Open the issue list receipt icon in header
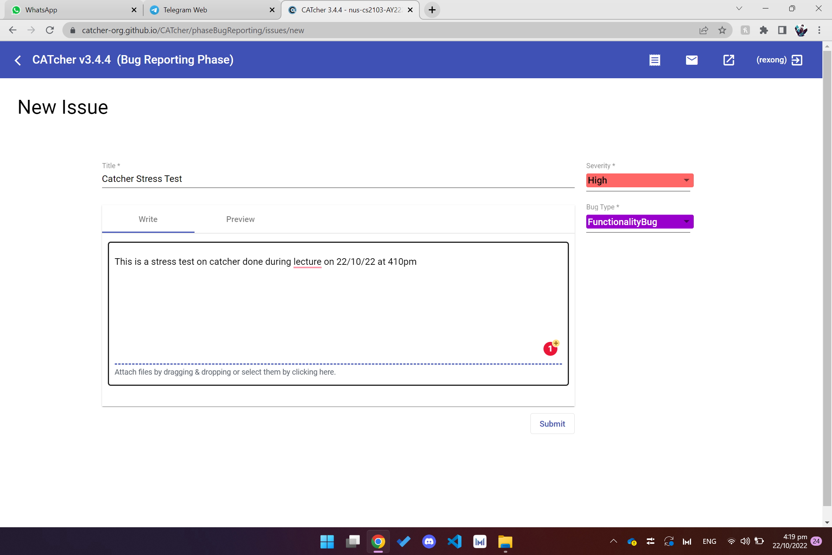The width and height of the screenshot is (832, 555). (654, 60)
